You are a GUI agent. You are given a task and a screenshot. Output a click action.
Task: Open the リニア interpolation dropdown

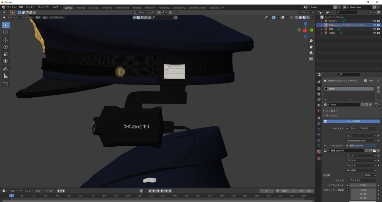pos(361,155)
